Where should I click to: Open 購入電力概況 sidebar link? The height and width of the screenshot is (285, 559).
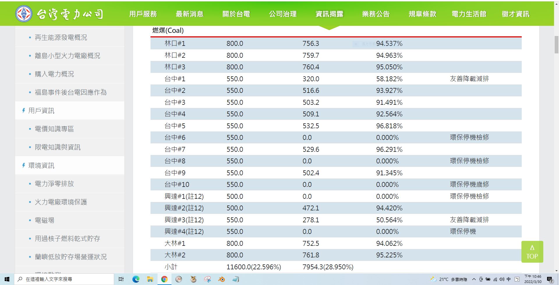click(54, 74)
